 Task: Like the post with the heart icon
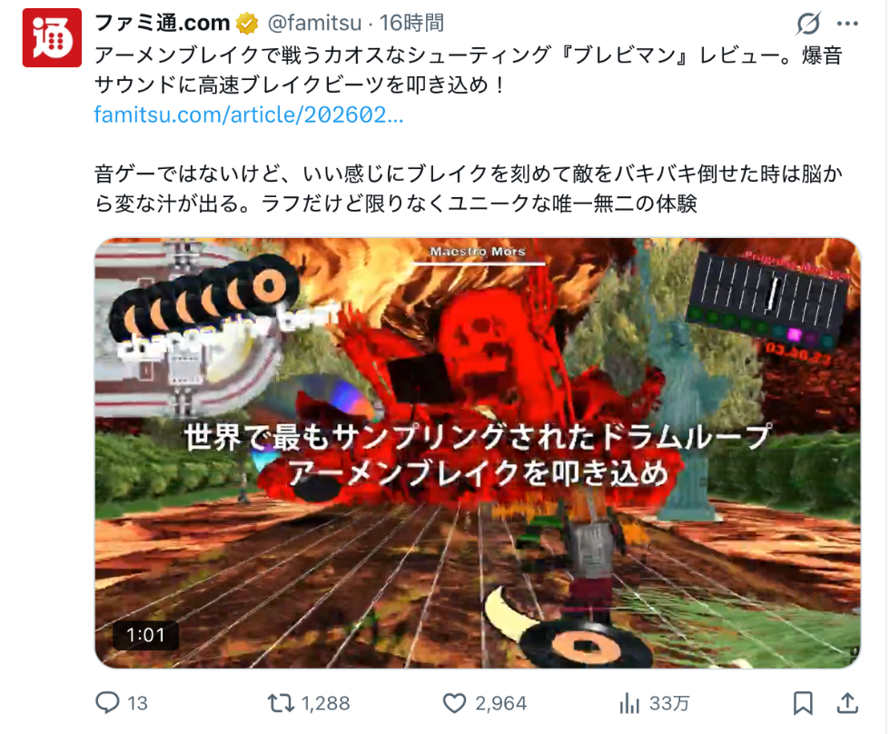(454, 703)
